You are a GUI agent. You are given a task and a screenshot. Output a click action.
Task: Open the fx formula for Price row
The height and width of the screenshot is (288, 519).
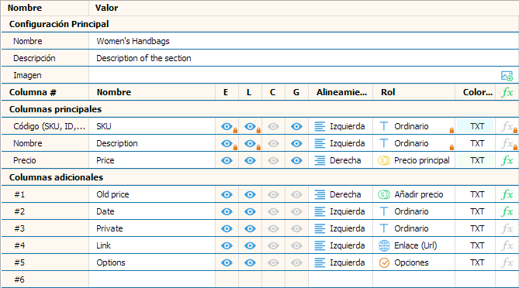(507, 160)
